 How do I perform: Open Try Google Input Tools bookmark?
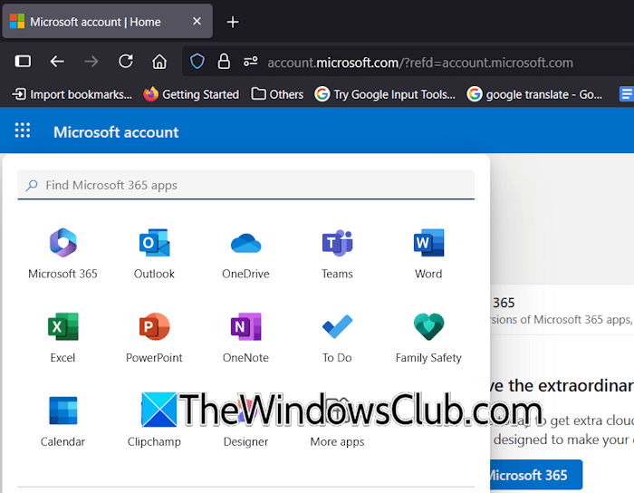385,94
